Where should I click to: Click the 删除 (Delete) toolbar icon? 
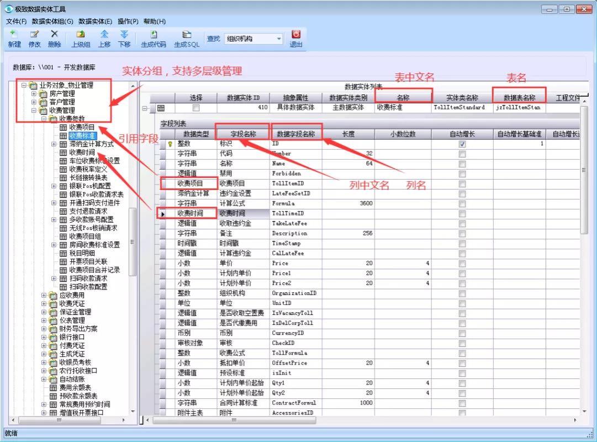(x=55, y=34)
